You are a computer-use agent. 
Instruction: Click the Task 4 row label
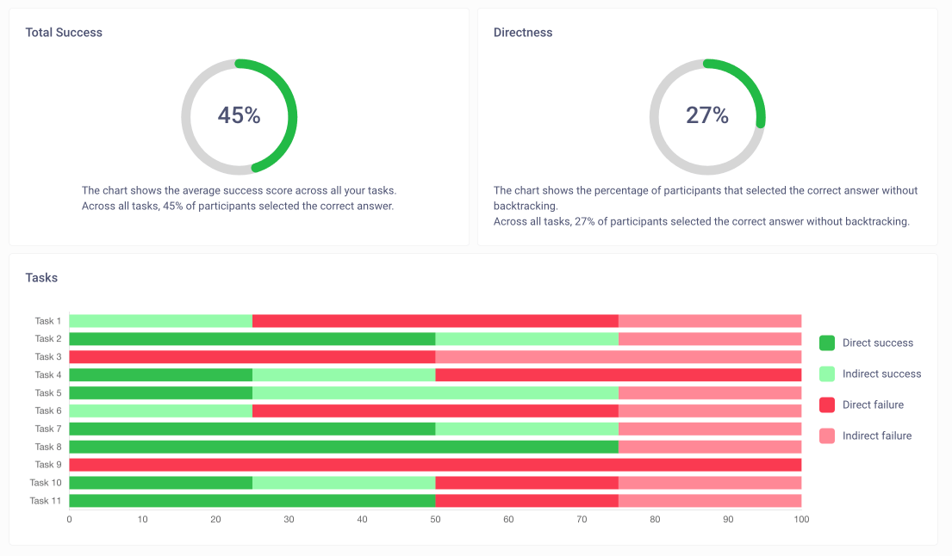48,375
